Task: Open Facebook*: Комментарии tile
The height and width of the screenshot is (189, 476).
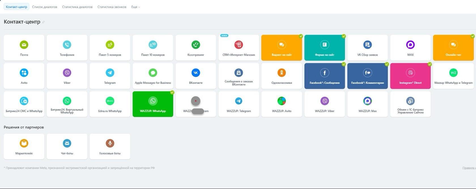Action: coord(367,76)
